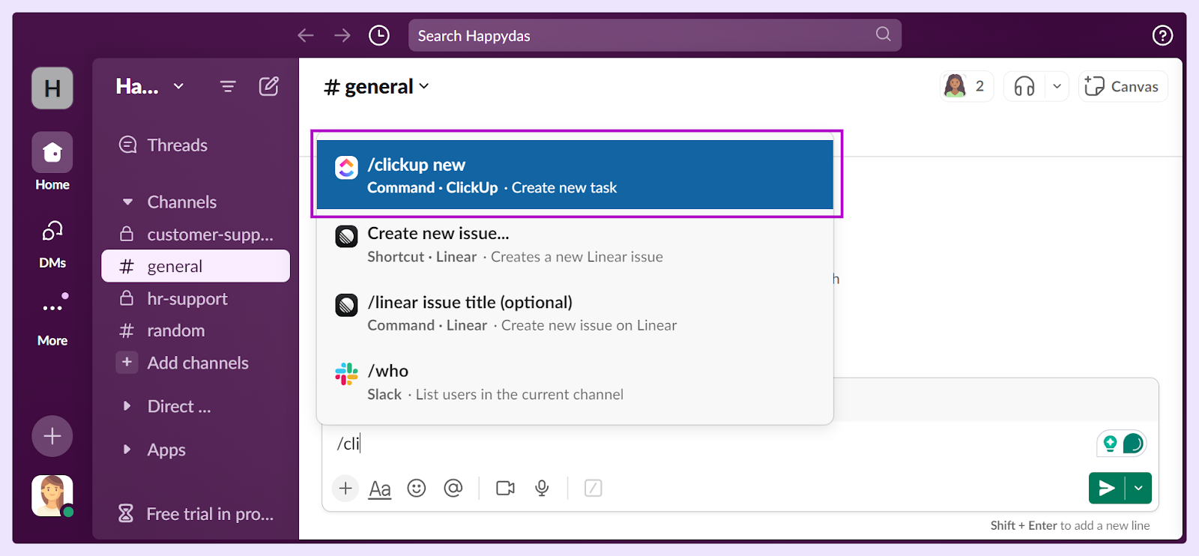
Task: View the 2 channel members
Action: (x=967, y=86)
